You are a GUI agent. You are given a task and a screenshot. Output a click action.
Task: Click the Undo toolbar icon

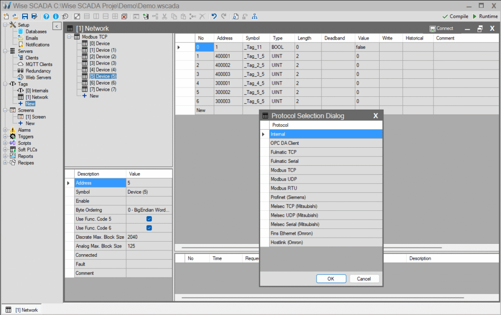pos(213,16)
